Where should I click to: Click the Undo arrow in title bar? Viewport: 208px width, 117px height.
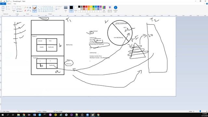coord(6,1)
